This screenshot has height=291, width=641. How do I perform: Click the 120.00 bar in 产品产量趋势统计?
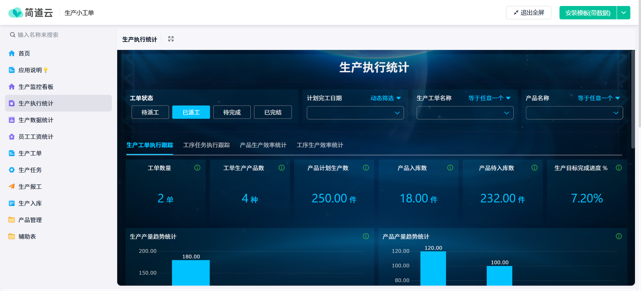click(x=433, y=268)
